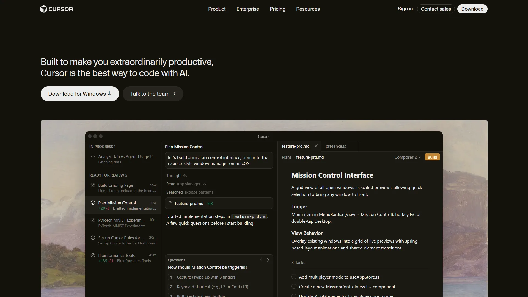This screenshot has height=297, width=528.
Task: Open the Resources navigation menu
Action: (308, 9)
